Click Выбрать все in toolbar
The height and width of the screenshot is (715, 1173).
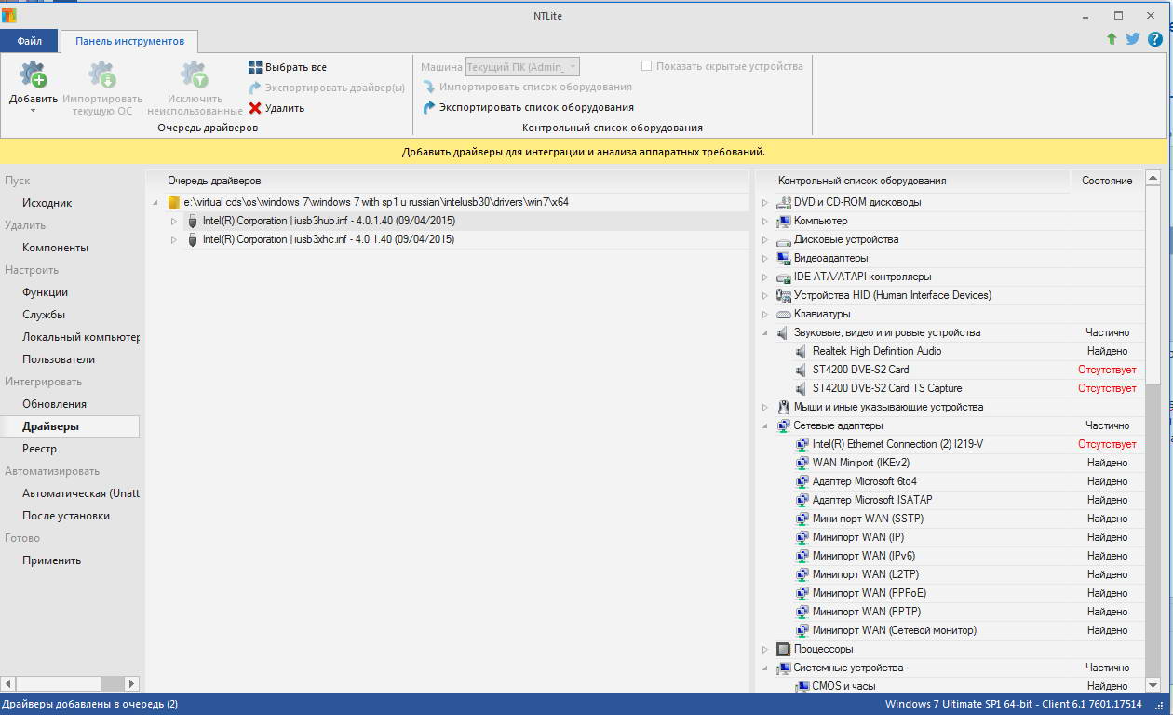coord(288,67)
